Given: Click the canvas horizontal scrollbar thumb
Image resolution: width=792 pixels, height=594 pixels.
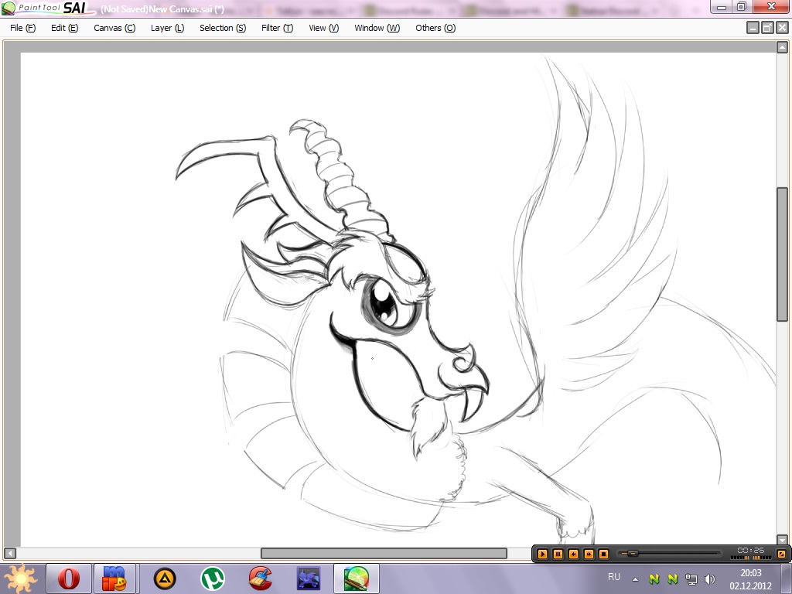Looking at the screenshot, I should (384, 554).
